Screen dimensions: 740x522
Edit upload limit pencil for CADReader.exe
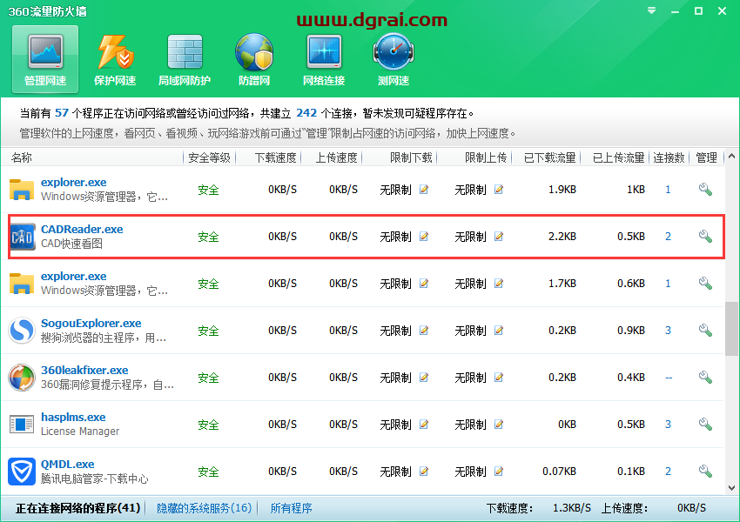coord(498,236)
